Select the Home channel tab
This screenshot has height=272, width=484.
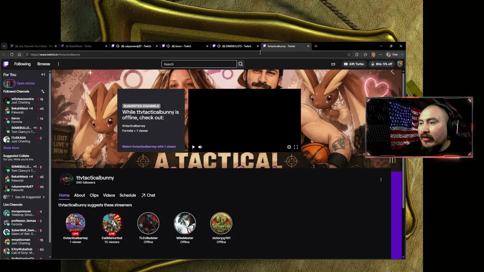pos(64,195)
